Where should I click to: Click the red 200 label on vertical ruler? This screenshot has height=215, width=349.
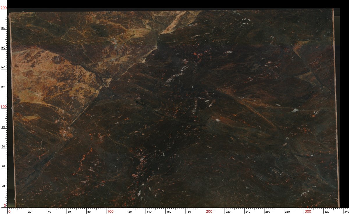4,8
